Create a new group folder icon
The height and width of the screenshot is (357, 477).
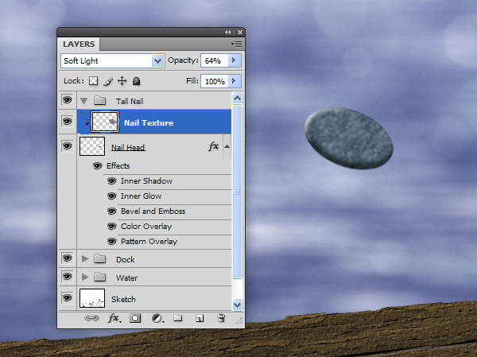(178, 318)
